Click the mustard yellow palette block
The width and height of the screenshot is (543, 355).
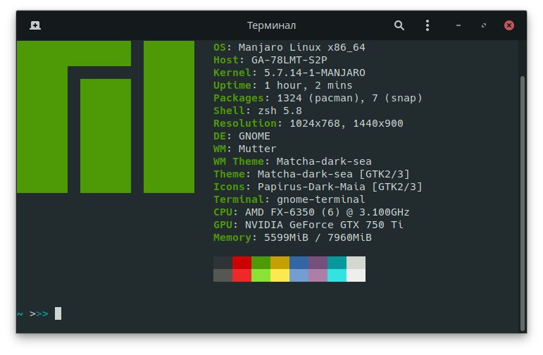click(x=280, y=263)
